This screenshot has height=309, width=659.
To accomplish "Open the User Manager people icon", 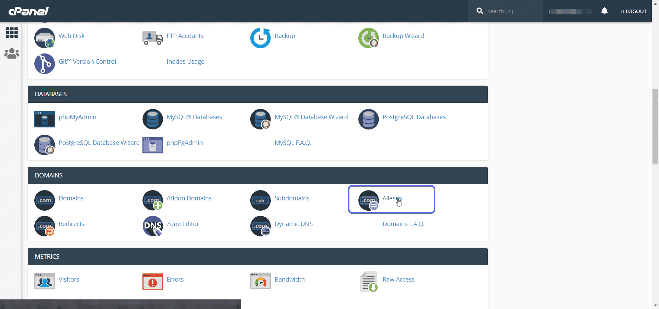I will pos(12,53).
